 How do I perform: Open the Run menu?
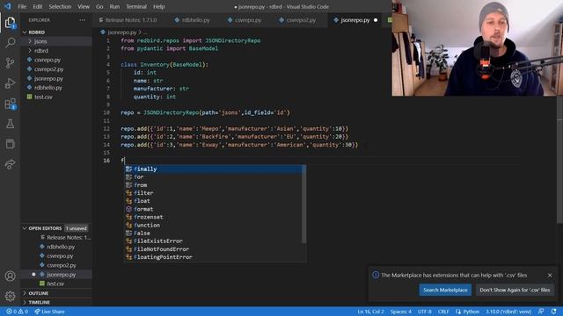point(114,6)
